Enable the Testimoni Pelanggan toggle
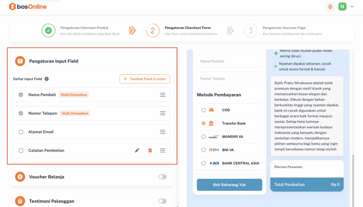Viewport: 363px width, 207px height. coord(162,201)
